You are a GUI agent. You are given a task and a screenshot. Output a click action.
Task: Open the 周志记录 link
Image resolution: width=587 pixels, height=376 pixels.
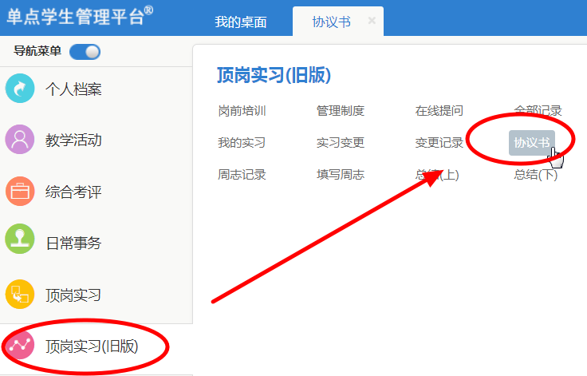[x=242, y=175]
